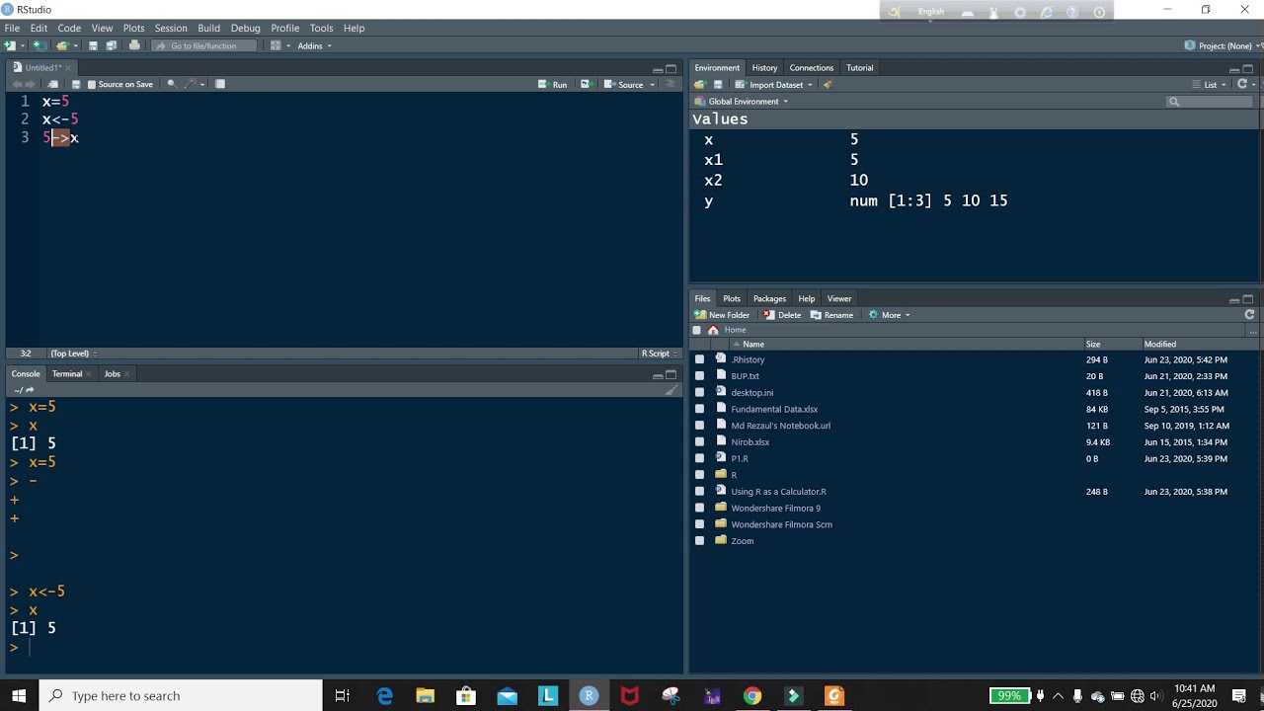Clear the console with broom icon
This screenshot has height=711, width=1264.
coord(671,390)
